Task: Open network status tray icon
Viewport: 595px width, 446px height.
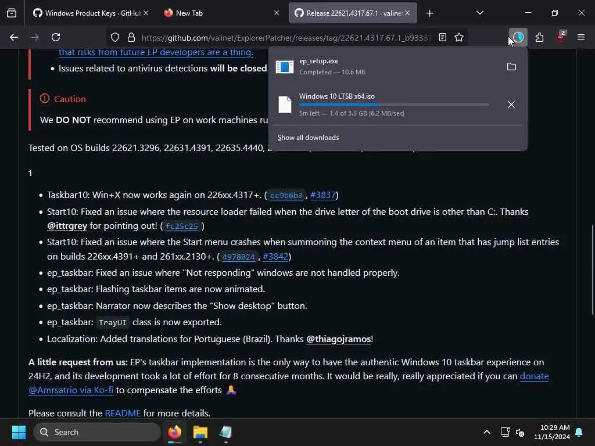Action: (505, 432)
